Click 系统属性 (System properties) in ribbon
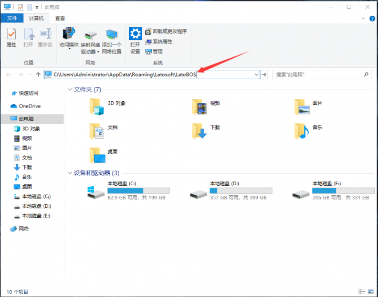The width and height of the screenshot is (378, 297). tap(159, 41)
